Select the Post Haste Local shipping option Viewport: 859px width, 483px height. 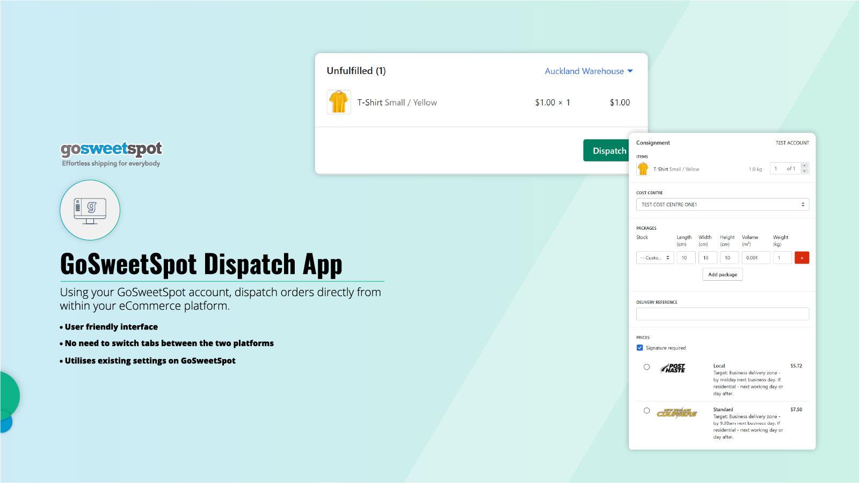click(647, 367)
